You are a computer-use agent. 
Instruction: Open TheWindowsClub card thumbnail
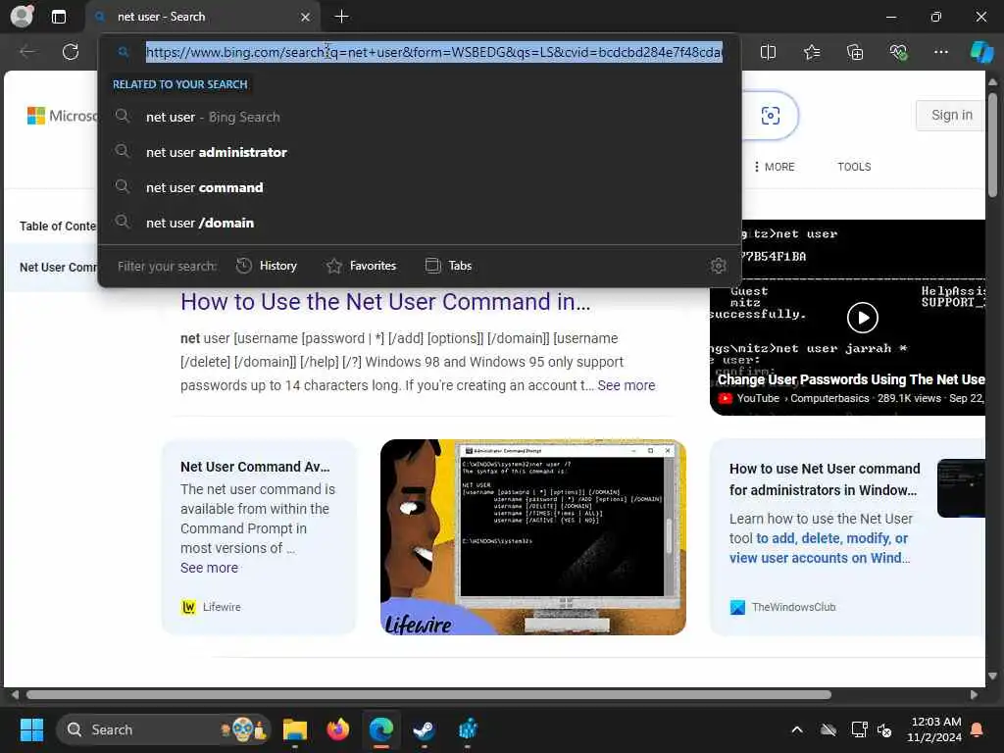click(961, 487)
